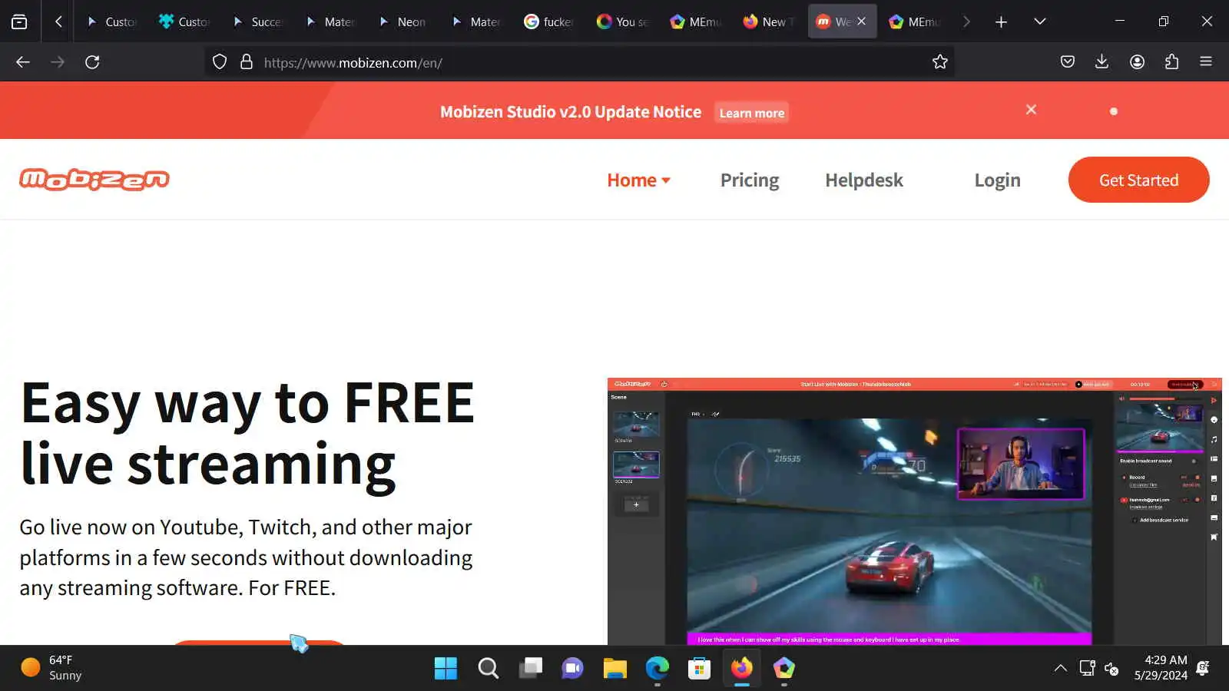Reload the current Mobizen page
1229x691 pixels.
click(92, 62)
